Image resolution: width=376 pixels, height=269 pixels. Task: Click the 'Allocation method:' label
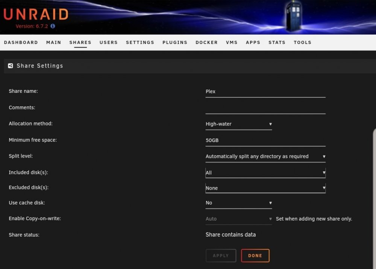click(x=31, y=124)
